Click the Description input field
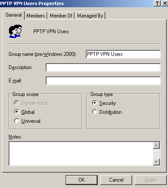The width and height of the screenshot is (168, 188). pyautogui.click(x=103, y=67)
